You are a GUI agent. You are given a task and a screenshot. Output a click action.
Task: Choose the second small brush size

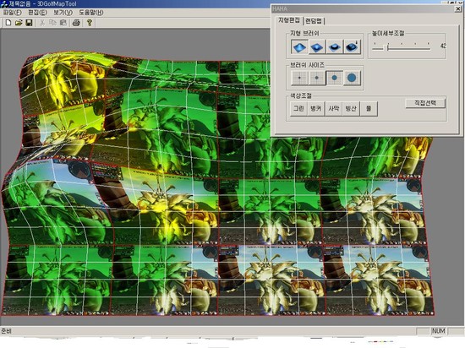coord(317,78)
